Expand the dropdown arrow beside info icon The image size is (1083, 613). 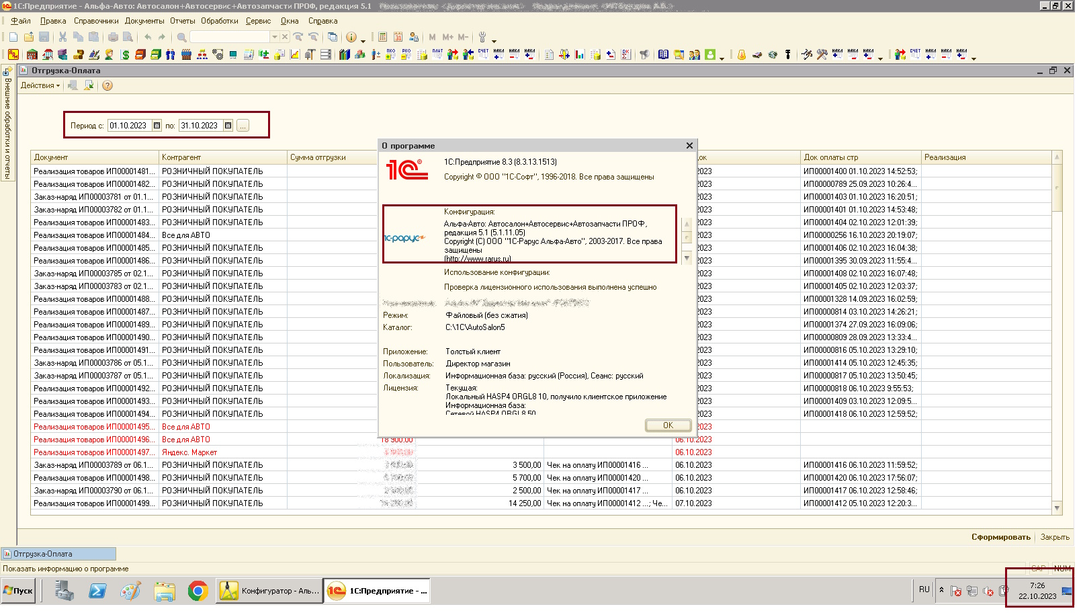coord(363,40)
